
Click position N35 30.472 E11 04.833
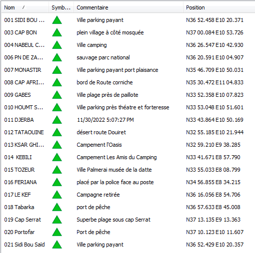click(x=214, y=82)
